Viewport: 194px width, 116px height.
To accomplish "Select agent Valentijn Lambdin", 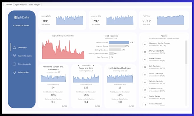I will [x=156, y=81].
